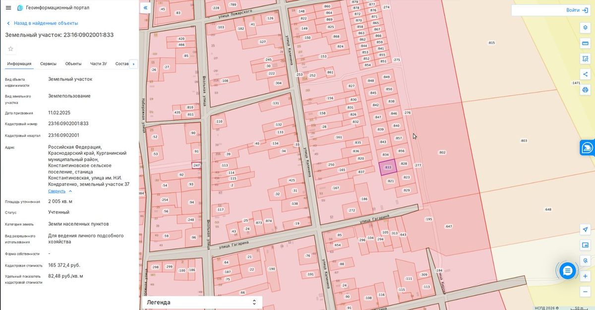Click the value 82,48 руб./кв. м
This screenshot has width=595, height=310.
coord(65,276)
